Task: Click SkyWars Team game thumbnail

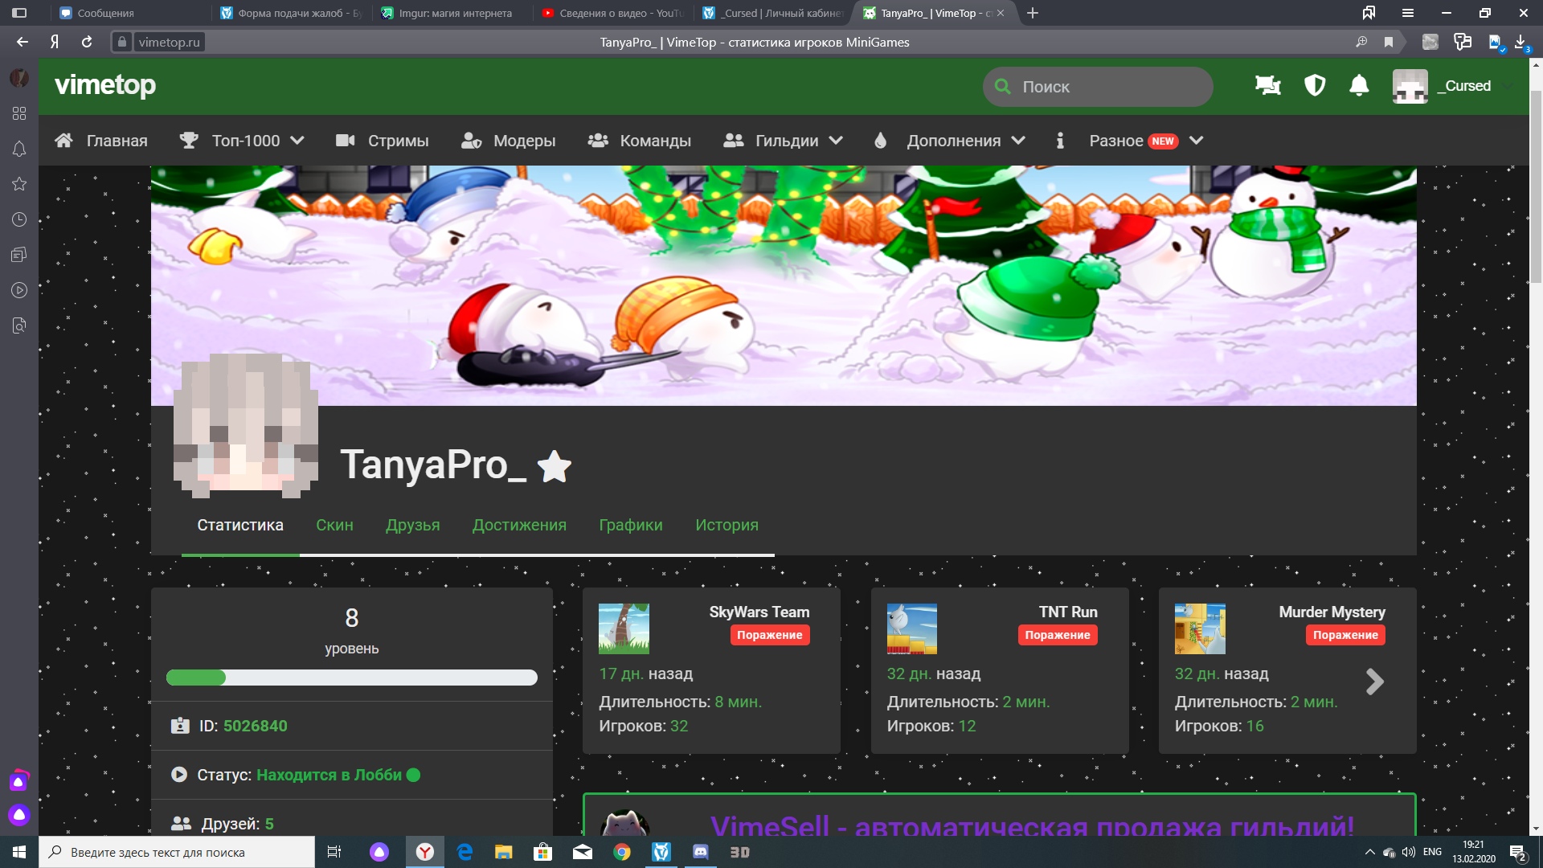Action: pos(624,628)
